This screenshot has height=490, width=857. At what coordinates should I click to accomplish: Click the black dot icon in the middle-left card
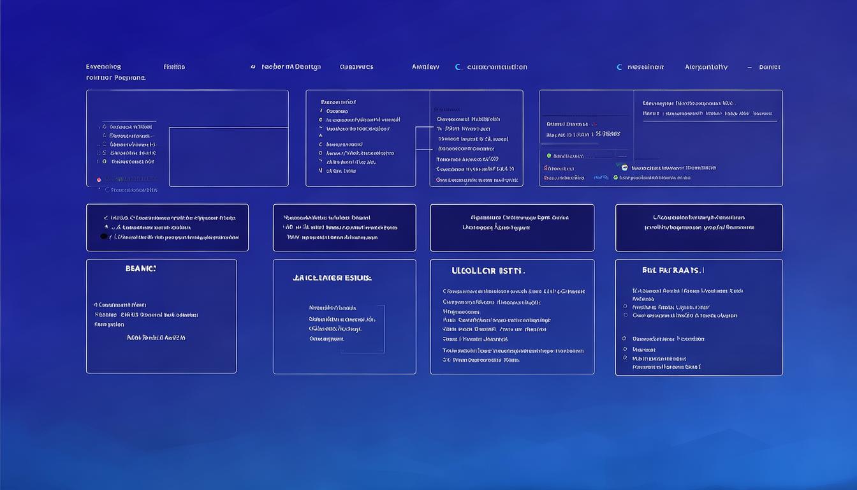(x=104, y=237)
